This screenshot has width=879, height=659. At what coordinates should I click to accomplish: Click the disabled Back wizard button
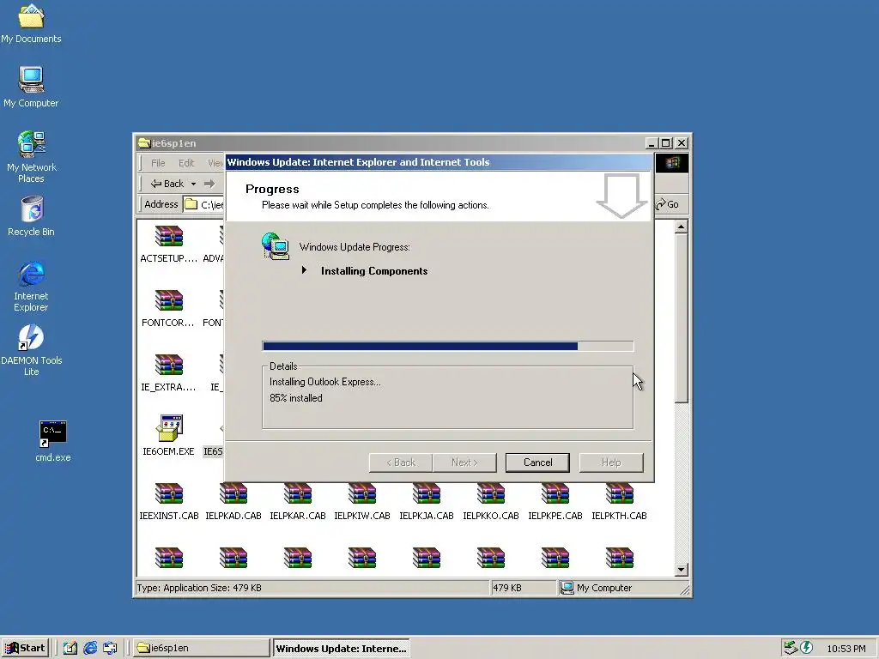401,463
